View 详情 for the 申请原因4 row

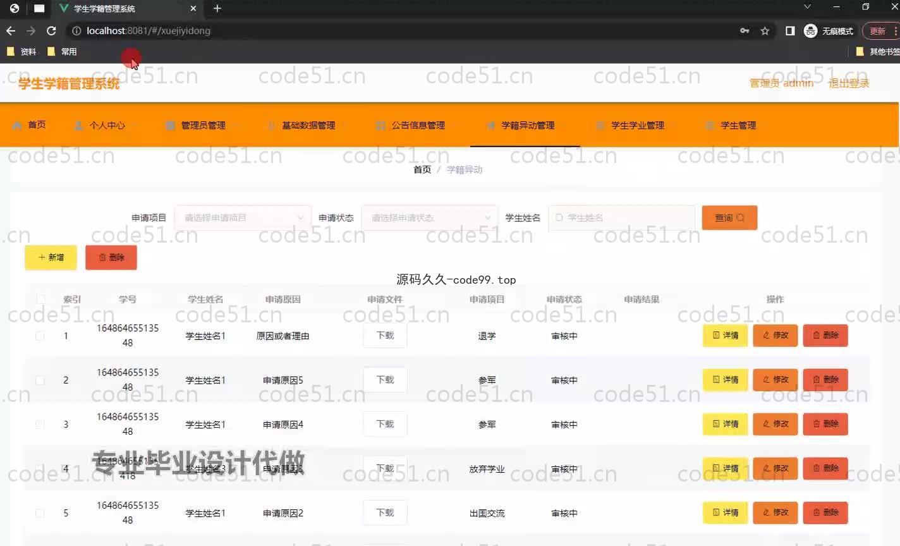click(x=726, y=424)
